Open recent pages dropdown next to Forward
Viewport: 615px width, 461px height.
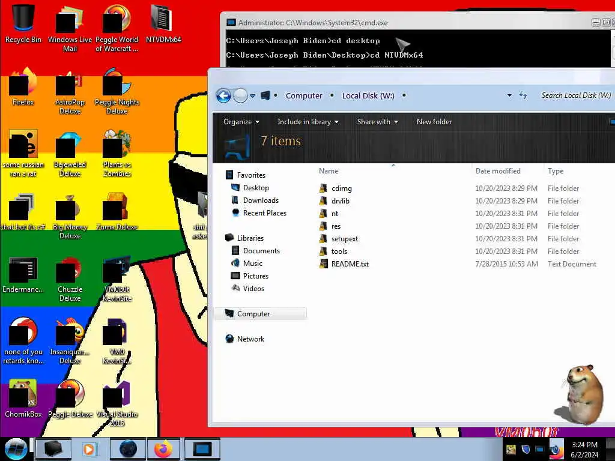point(253,95)
